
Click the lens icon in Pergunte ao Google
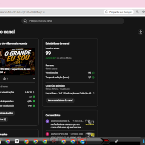pos(107,12)
